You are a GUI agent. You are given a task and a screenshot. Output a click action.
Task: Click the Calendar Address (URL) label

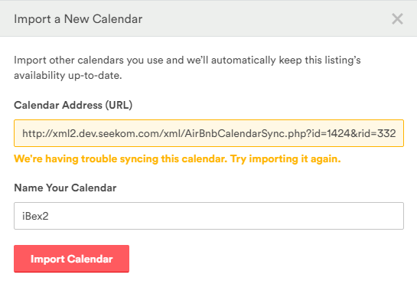coord(73,105)
